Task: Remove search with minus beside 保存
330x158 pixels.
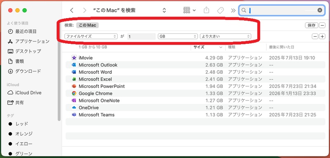Action: pyautogui.click(x=322, y=25)
